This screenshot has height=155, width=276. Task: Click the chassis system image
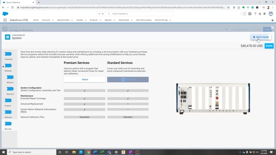(213, 99)
